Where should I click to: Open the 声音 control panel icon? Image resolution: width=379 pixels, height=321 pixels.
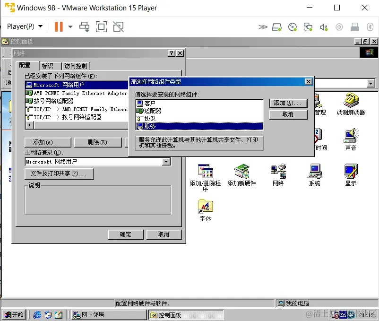point(351,139)
